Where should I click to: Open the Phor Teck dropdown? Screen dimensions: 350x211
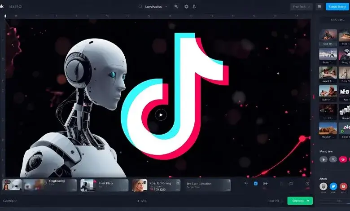(301, 7)
